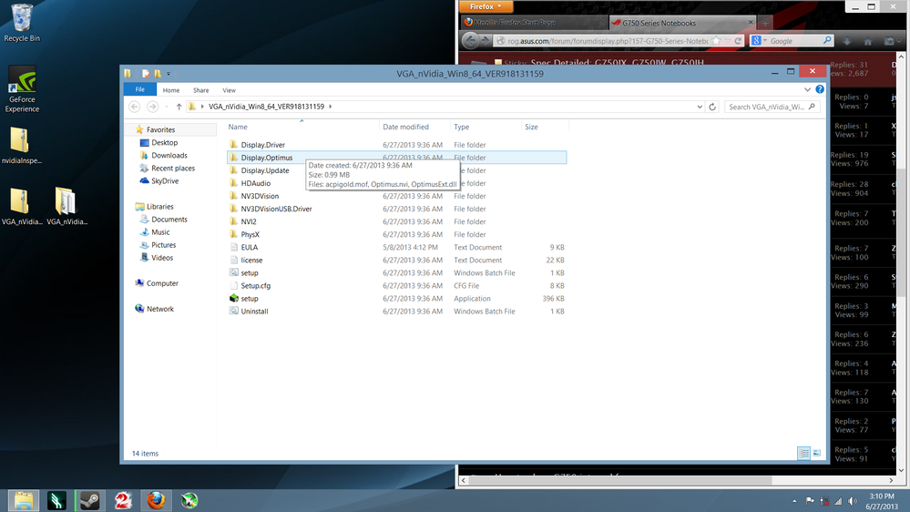Screen dimensions: 910x512
Task: Click the Explorer Back arrow button
Action: 134,107
